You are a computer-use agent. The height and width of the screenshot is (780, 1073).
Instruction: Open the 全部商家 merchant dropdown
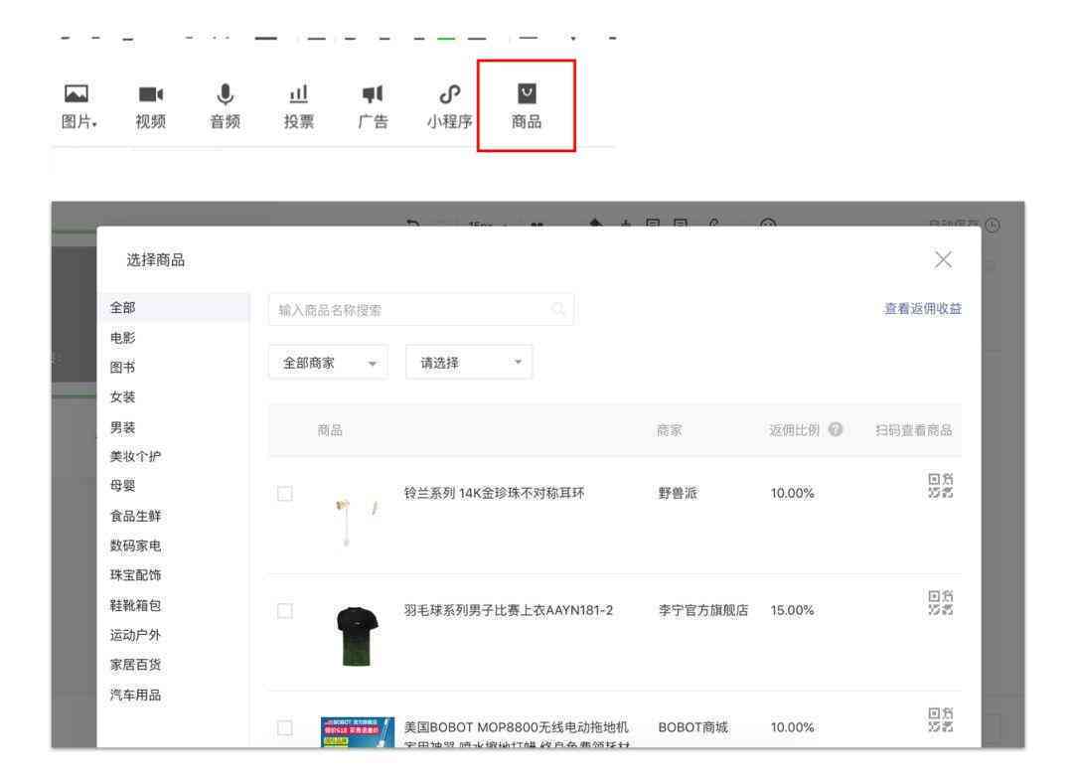coord(329,363)
